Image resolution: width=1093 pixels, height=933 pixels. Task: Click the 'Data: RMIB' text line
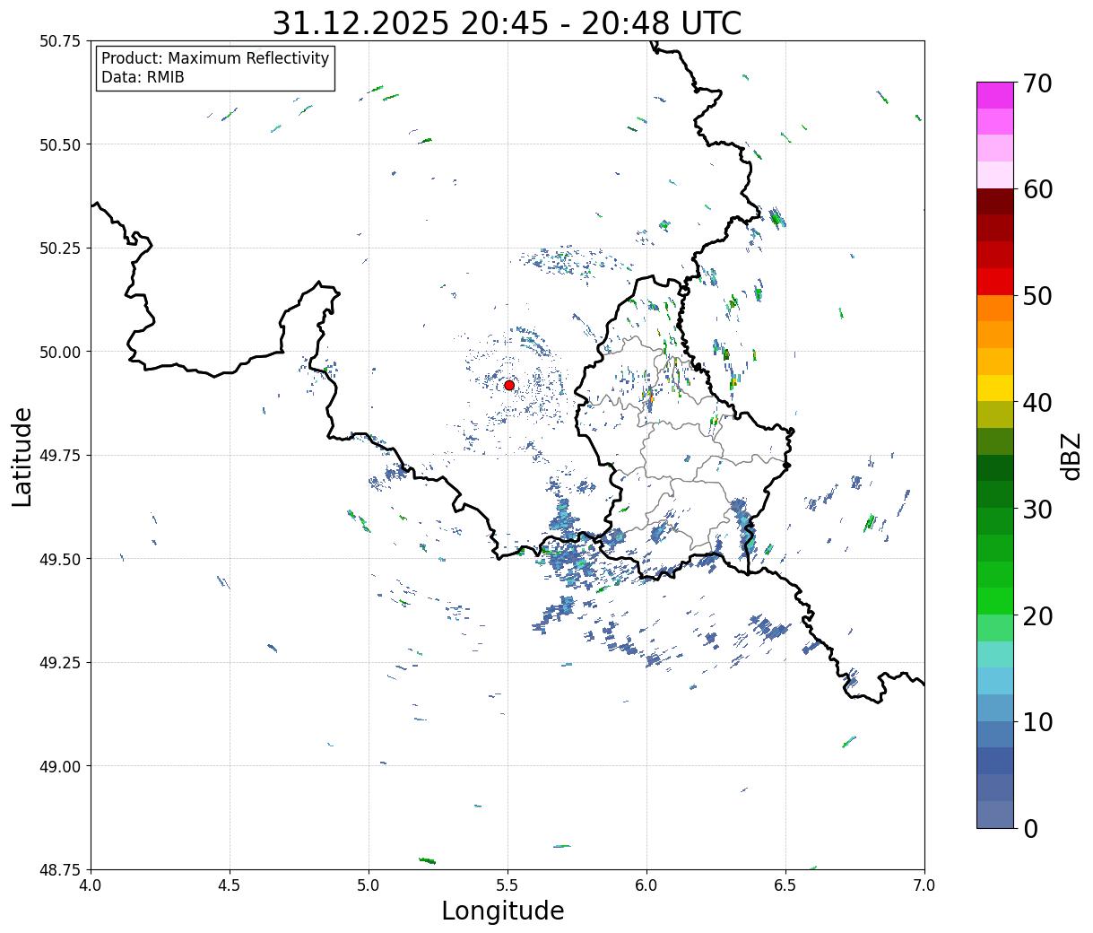tap(143, 77)
